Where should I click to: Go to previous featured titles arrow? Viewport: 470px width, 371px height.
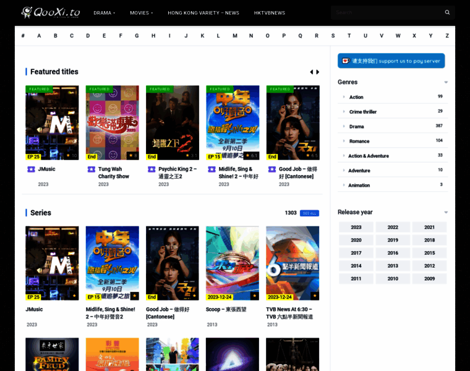[x=312, y=72]
